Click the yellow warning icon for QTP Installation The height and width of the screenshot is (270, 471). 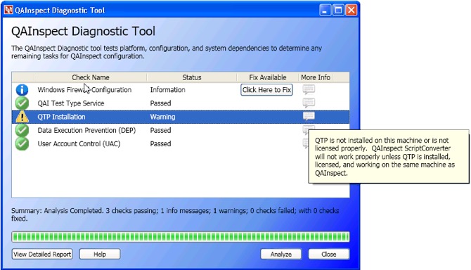coord(22,117)
